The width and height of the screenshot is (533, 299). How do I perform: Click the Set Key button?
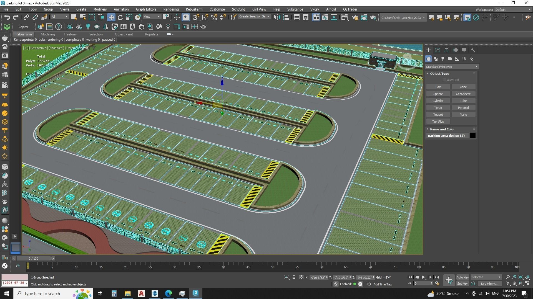(462, 283)
